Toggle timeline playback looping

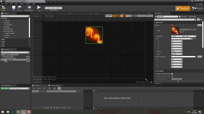tap(69, 108)
